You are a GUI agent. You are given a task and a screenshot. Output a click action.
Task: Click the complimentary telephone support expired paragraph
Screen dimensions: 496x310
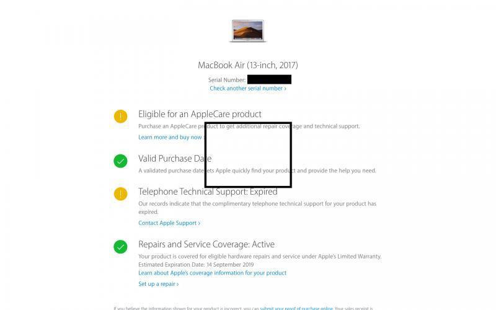point(257,208)
